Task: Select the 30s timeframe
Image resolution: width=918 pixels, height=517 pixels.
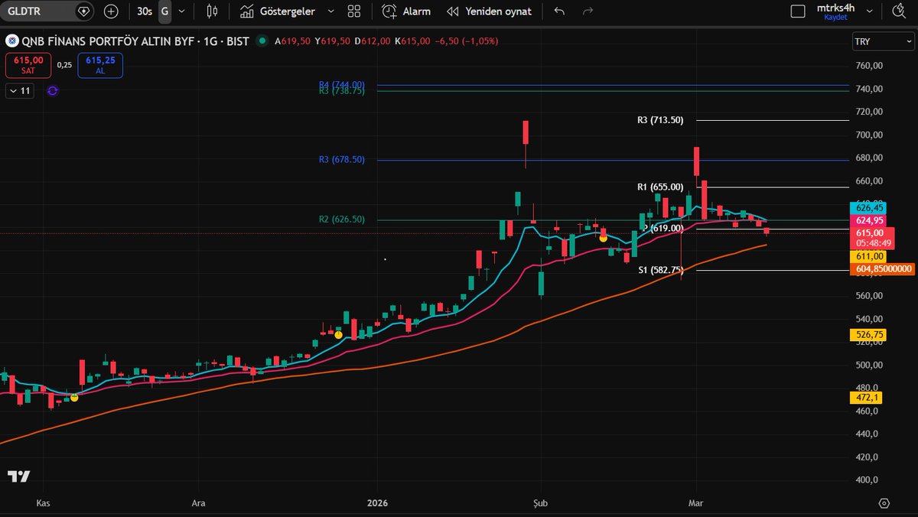Action: [144, 11]
